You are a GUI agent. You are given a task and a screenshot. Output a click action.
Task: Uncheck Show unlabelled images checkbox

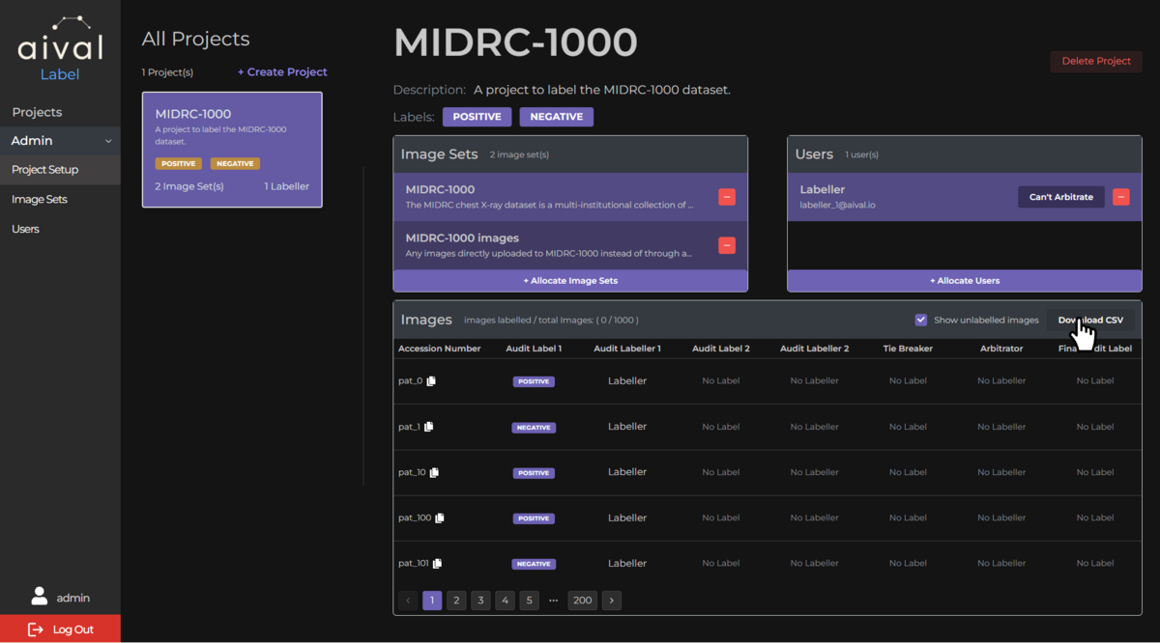click(921, 321)
